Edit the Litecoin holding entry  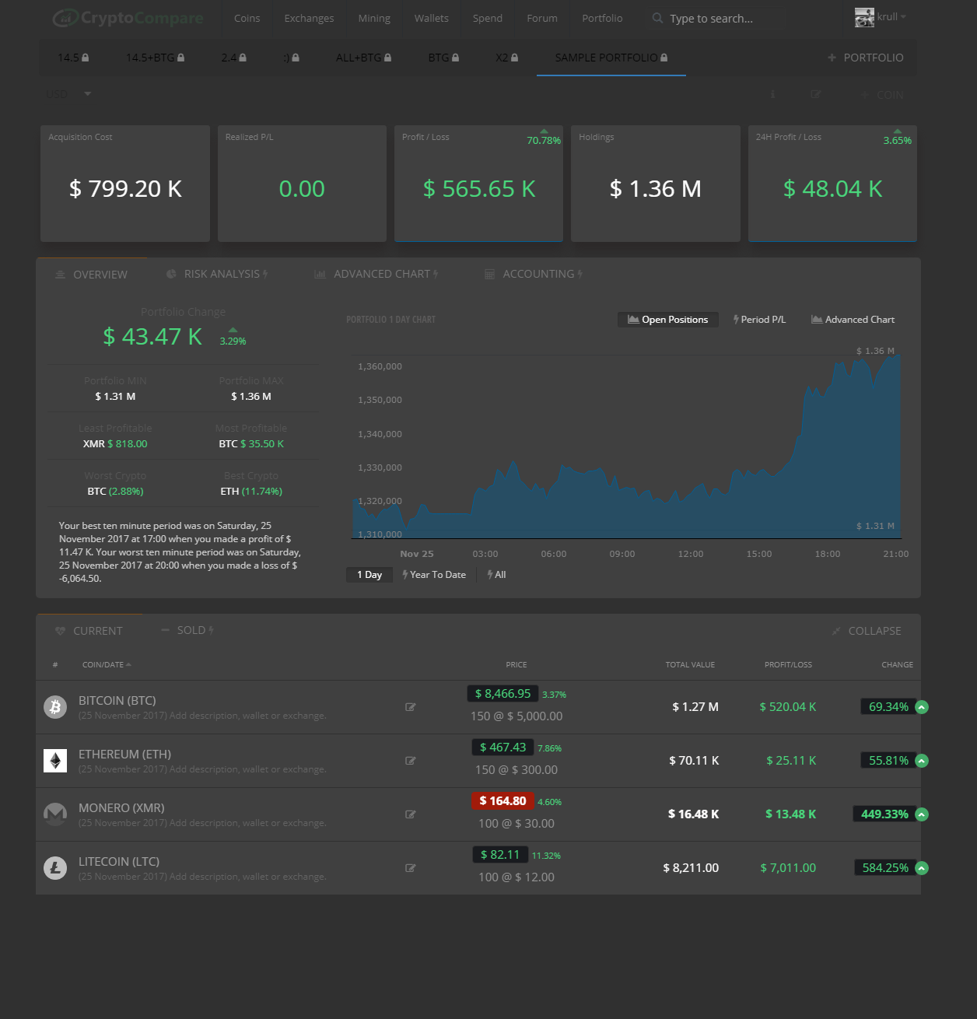[x=411, y=868]
